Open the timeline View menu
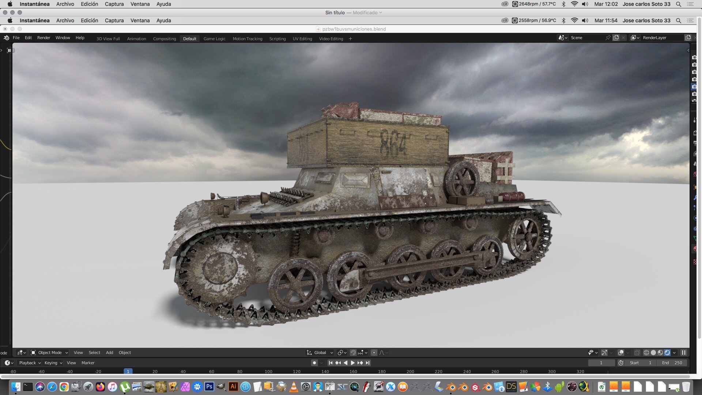The image size is (702, 395). pyautogui.click(x=71, y=363)
